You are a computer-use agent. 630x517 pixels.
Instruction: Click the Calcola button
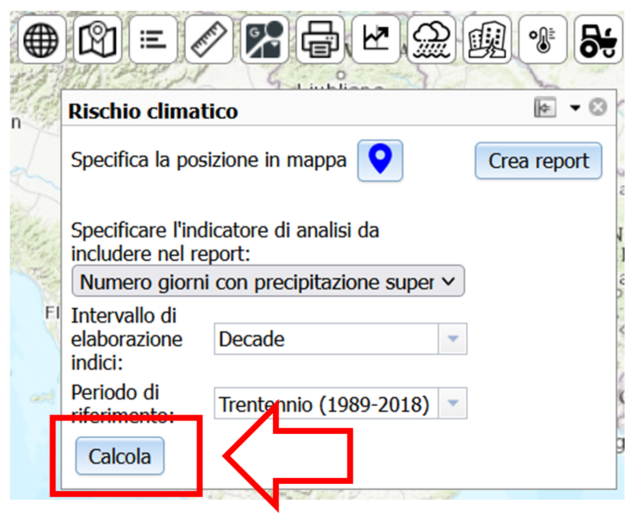[120, 456]
